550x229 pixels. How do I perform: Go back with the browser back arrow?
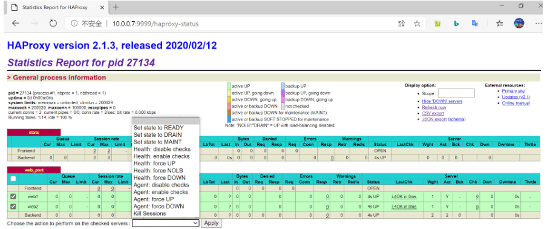click(16, 24)
